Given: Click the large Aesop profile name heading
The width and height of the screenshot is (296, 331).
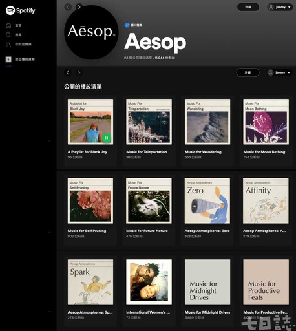Looking at the screenshot, I should [x=155, y=42].
